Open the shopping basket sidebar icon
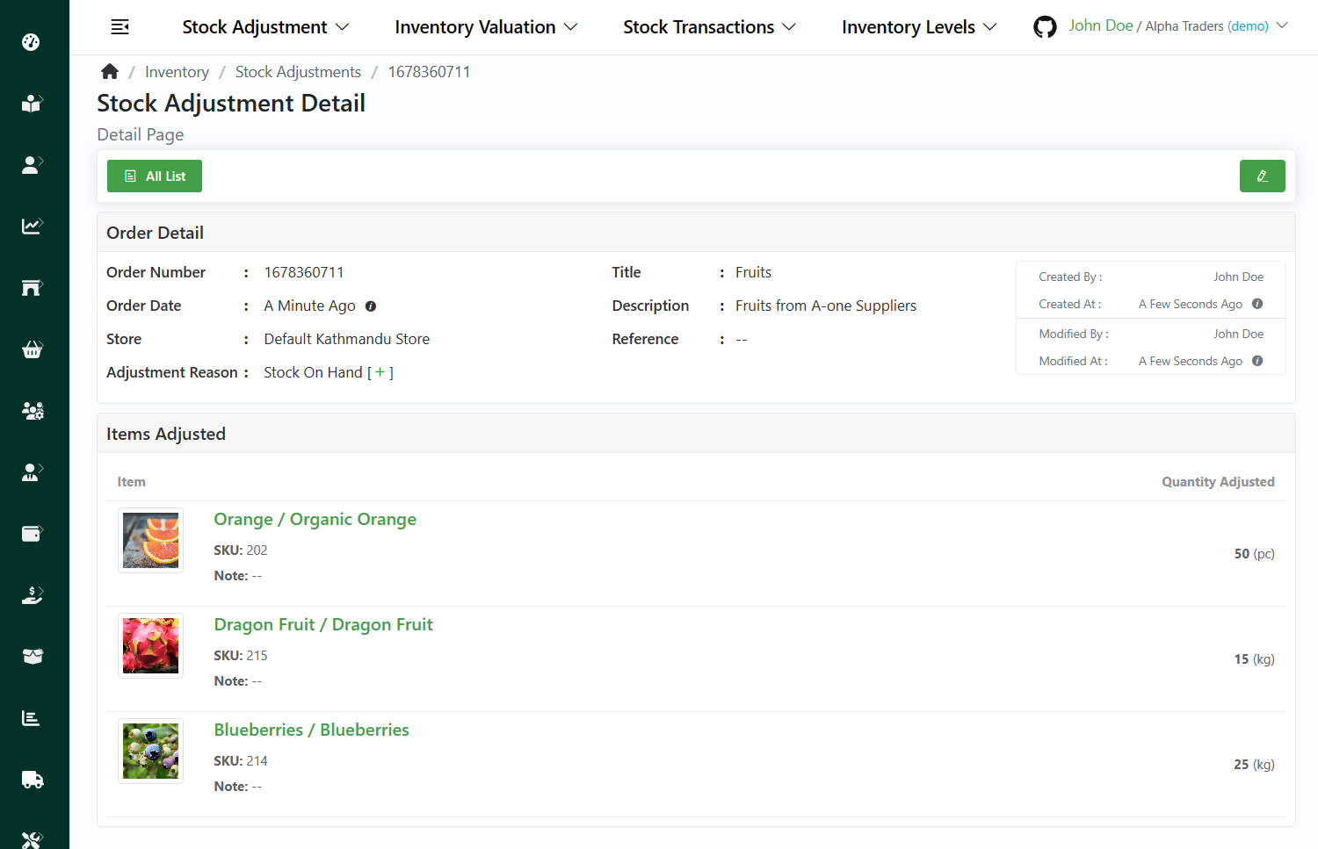Image resolution: width=1318 pixels, height=849 pixels. coord(32,349)
